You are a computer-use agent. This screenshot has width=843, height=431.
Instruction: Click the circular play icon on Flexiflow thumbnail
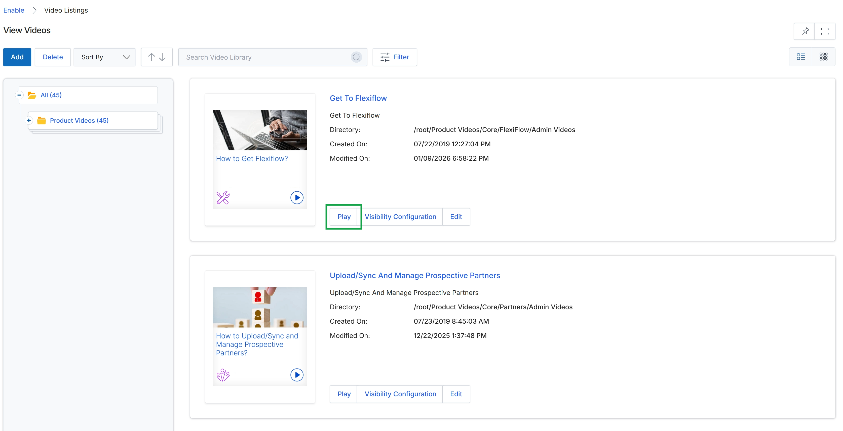pyautogui.click(x=297, y=197)
